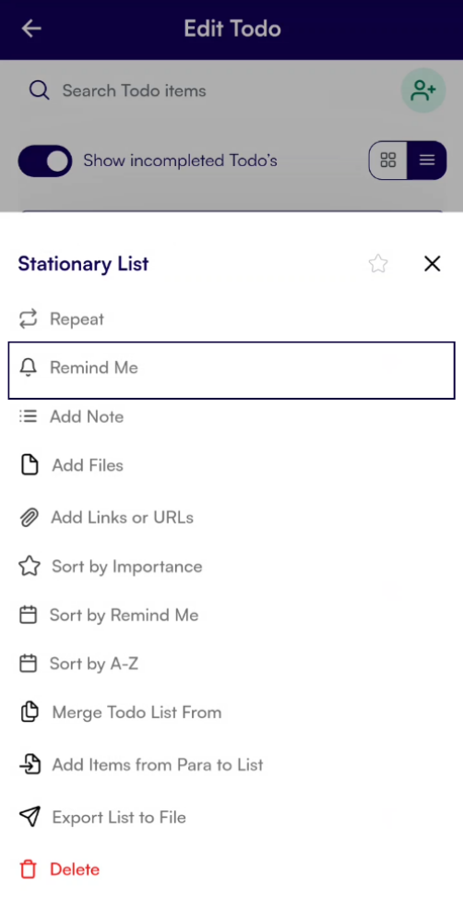Image resolution: width=463 pixels, height=911 pixels.
Task: Click the add person icon
Action: point(423,90)
